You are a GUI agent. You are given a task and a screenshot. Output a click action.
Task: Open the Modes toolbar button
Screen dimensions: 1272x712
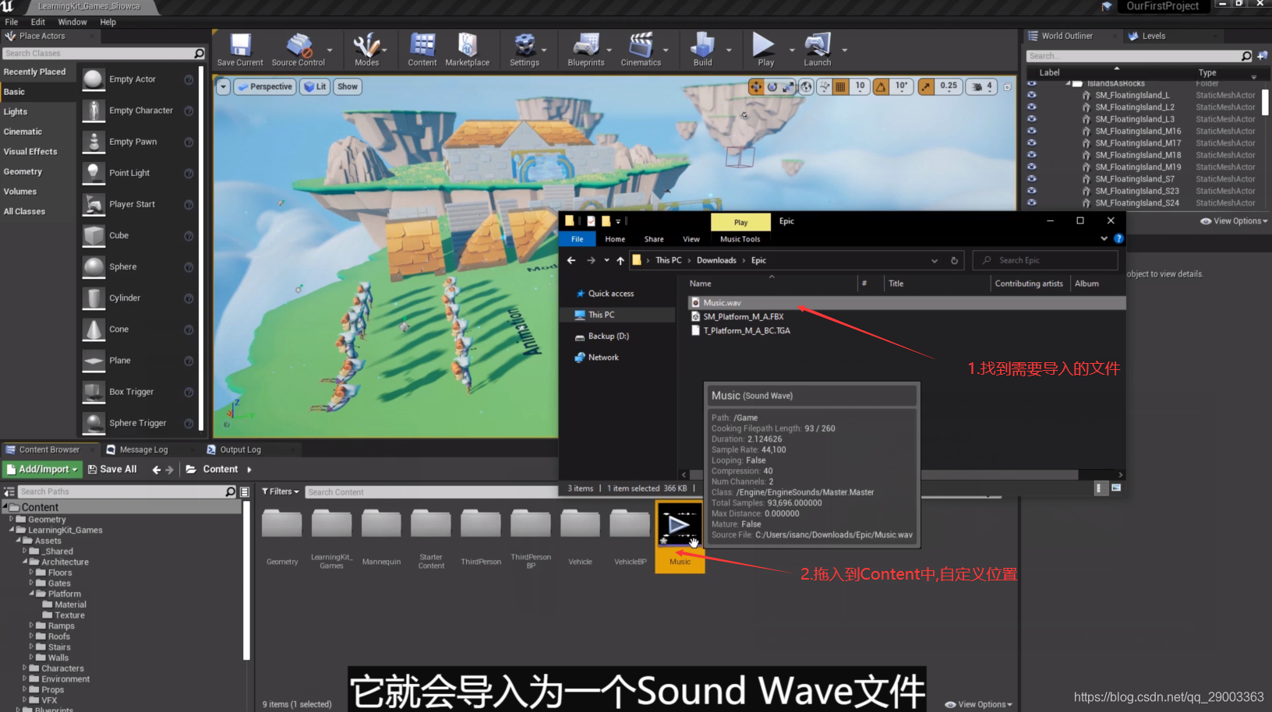point(366,50)
